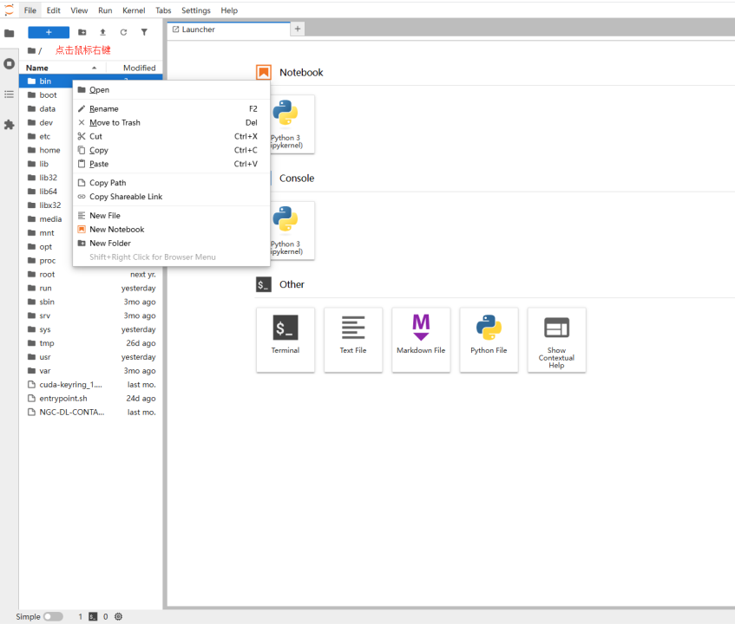Select the cuda-keyring file
Screen dimensions: 735x624
91,385
